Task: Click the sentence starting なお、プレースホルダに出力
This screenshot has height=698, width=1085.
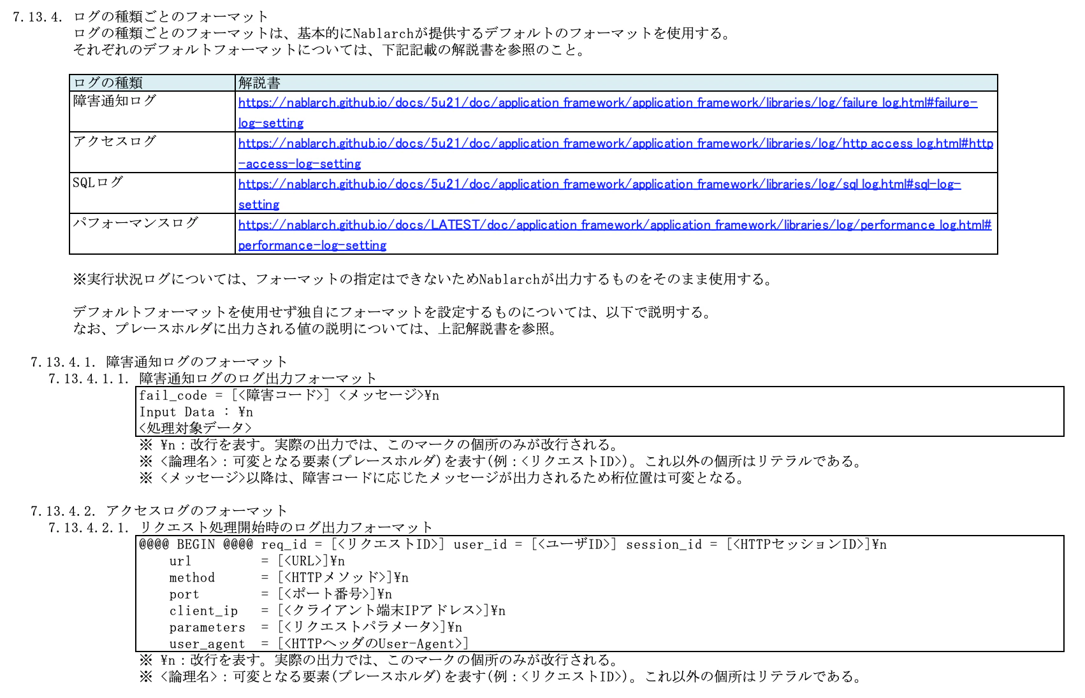Action: [316, 329]
